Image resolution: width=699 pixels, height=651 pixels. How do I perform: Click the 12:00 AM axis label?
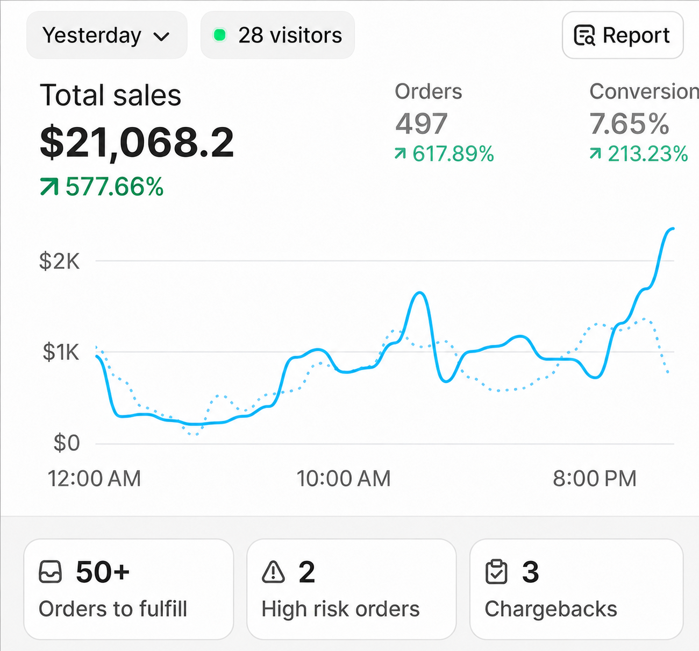pyautogui.click(x=95, y=479)
